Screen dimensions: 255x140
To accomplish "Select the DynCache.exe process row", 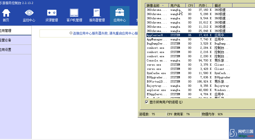I will pos(189,73).
